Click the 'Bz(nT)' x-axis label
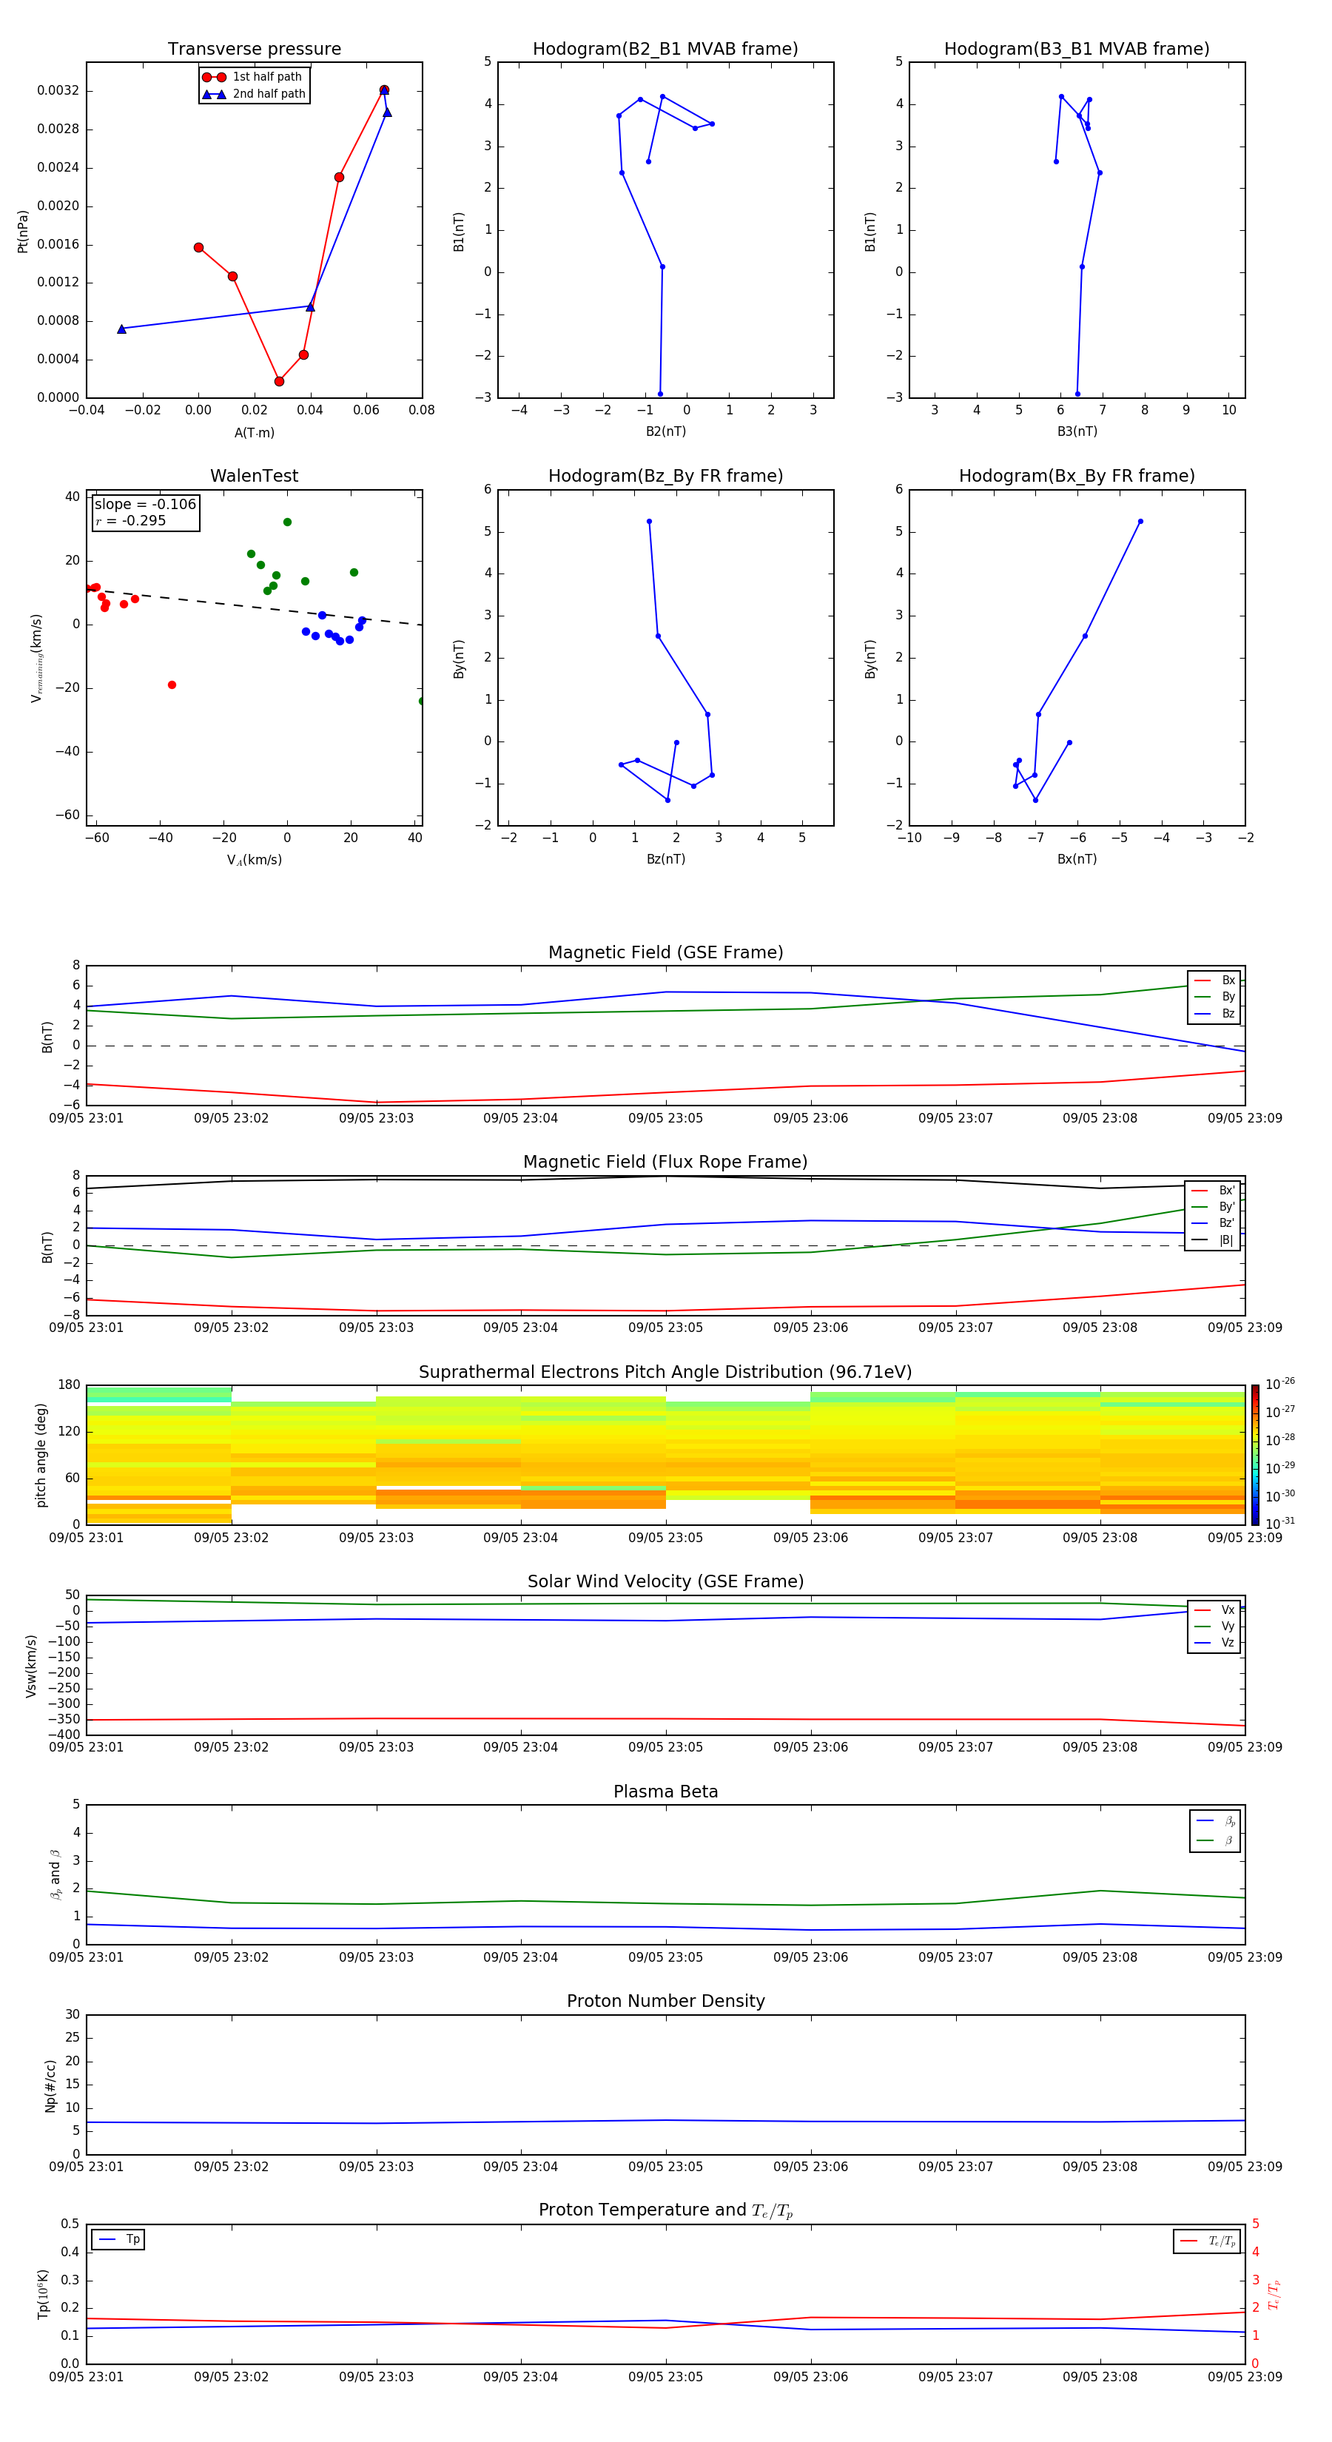1332x2442 pixels. (x=665, y=859)
